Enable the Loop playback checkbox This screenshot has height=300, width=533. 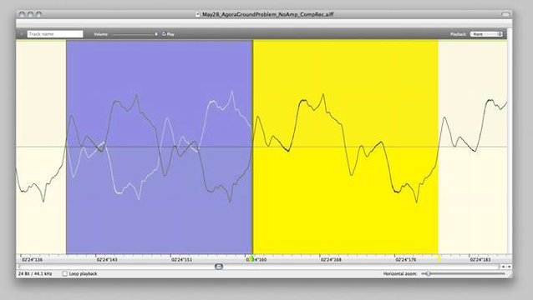[x=64, y=273]
